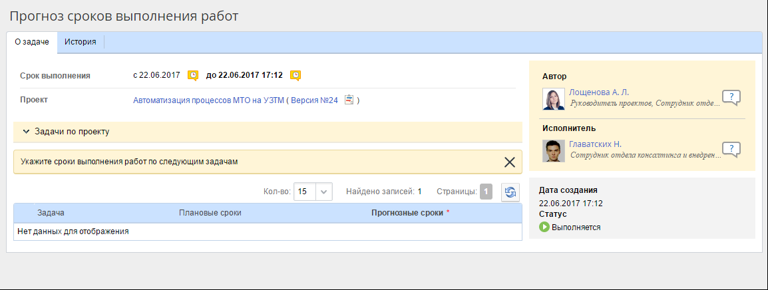Viewport: 768px width, 290px height.
Task: Open chat bubble icon next to Главатских
Action: tap(731, 150)
